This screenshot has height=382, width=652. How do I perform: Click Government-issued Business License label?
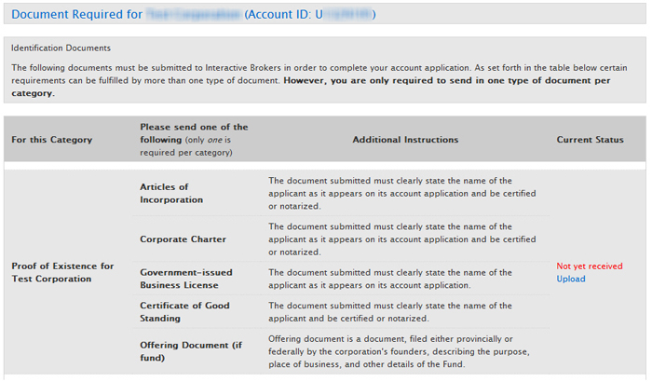186,279
